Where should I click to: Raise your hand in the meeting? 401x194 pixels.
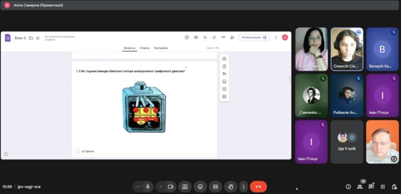click(x=231, y=187)
